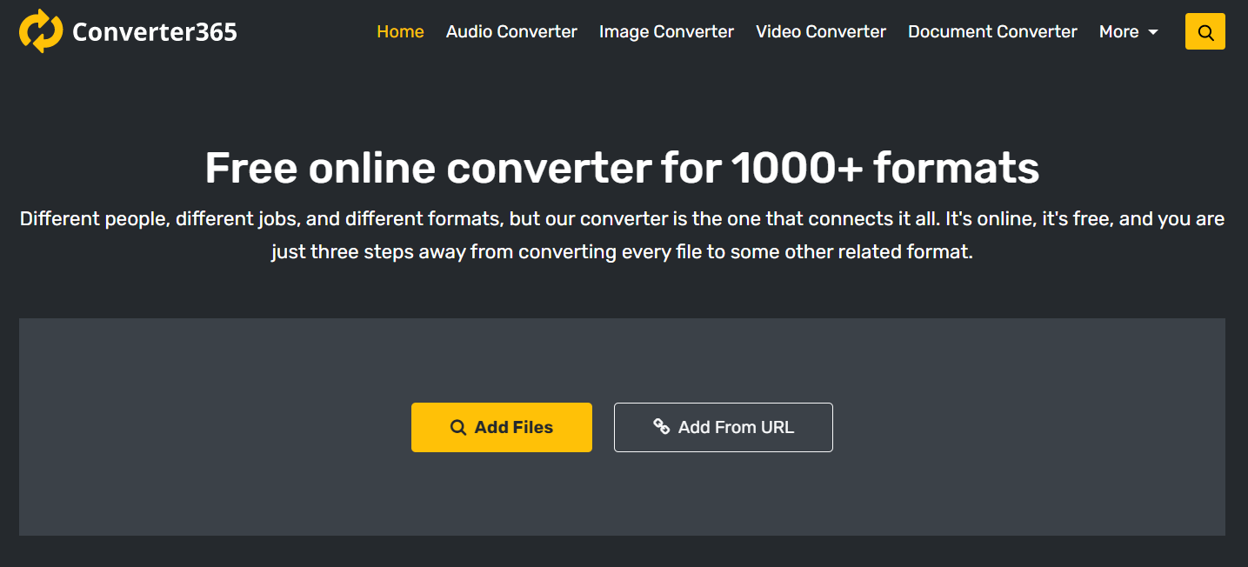Click the caret arrow next to More
Image resolution: width=1248 pixels, height=567 pixels.
click(1153, 32)
